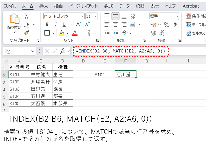
Task: Open the 挿入 ribbon tab
Action: 44,6
